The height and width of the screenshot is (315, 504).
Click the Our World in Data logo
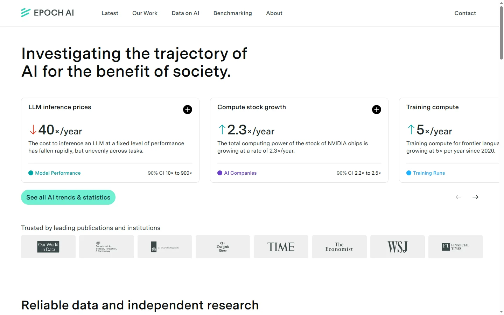(48, 247)
